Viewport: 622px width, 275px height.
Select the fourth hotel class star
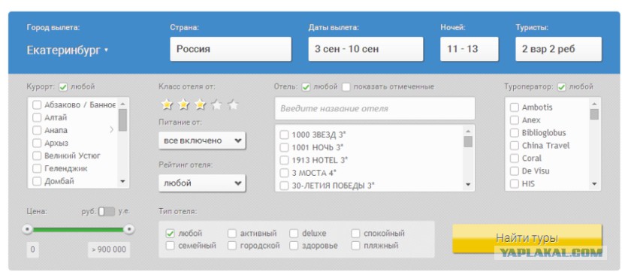(x=216, y=104)
